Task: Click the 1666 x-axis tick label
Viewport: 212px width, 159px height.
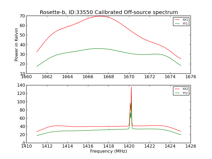Action: click(88, 77)
